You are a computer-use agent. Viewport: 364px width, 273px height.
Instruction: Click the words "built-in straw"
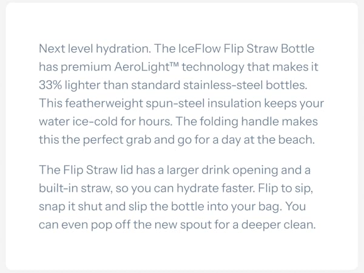(76, 188)
